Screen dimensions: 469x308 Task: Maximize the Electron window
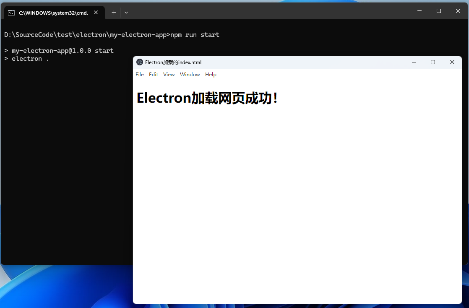pos(433,62)
